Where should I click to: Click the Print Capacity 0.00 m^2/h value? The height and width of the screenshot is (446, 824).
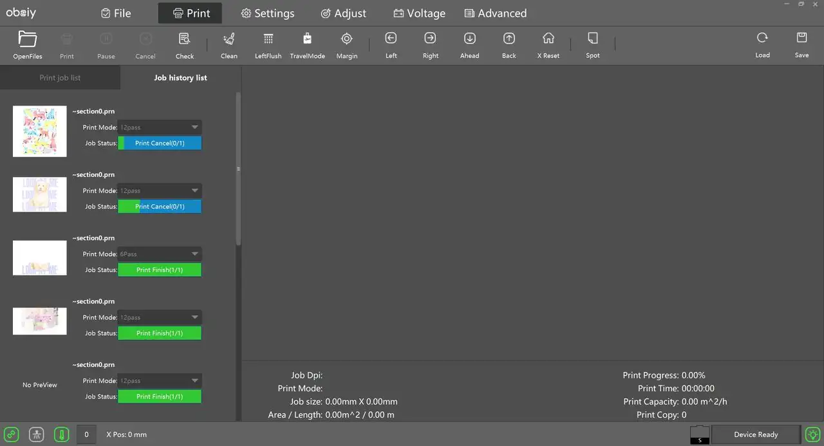(704, 402)
